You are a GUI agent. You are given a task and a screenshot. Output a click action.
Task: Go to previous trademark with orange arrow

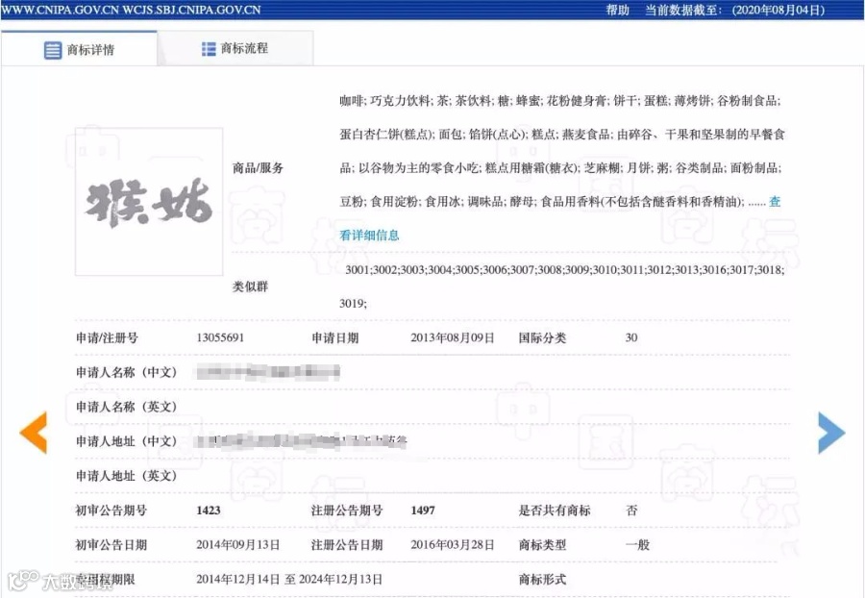(x=34, y=433)
